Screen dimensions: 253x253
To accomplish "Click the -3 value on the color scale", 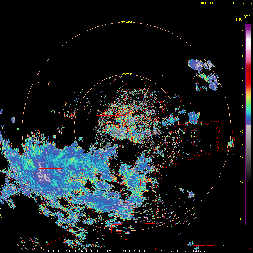I will [x=241, y=156].
